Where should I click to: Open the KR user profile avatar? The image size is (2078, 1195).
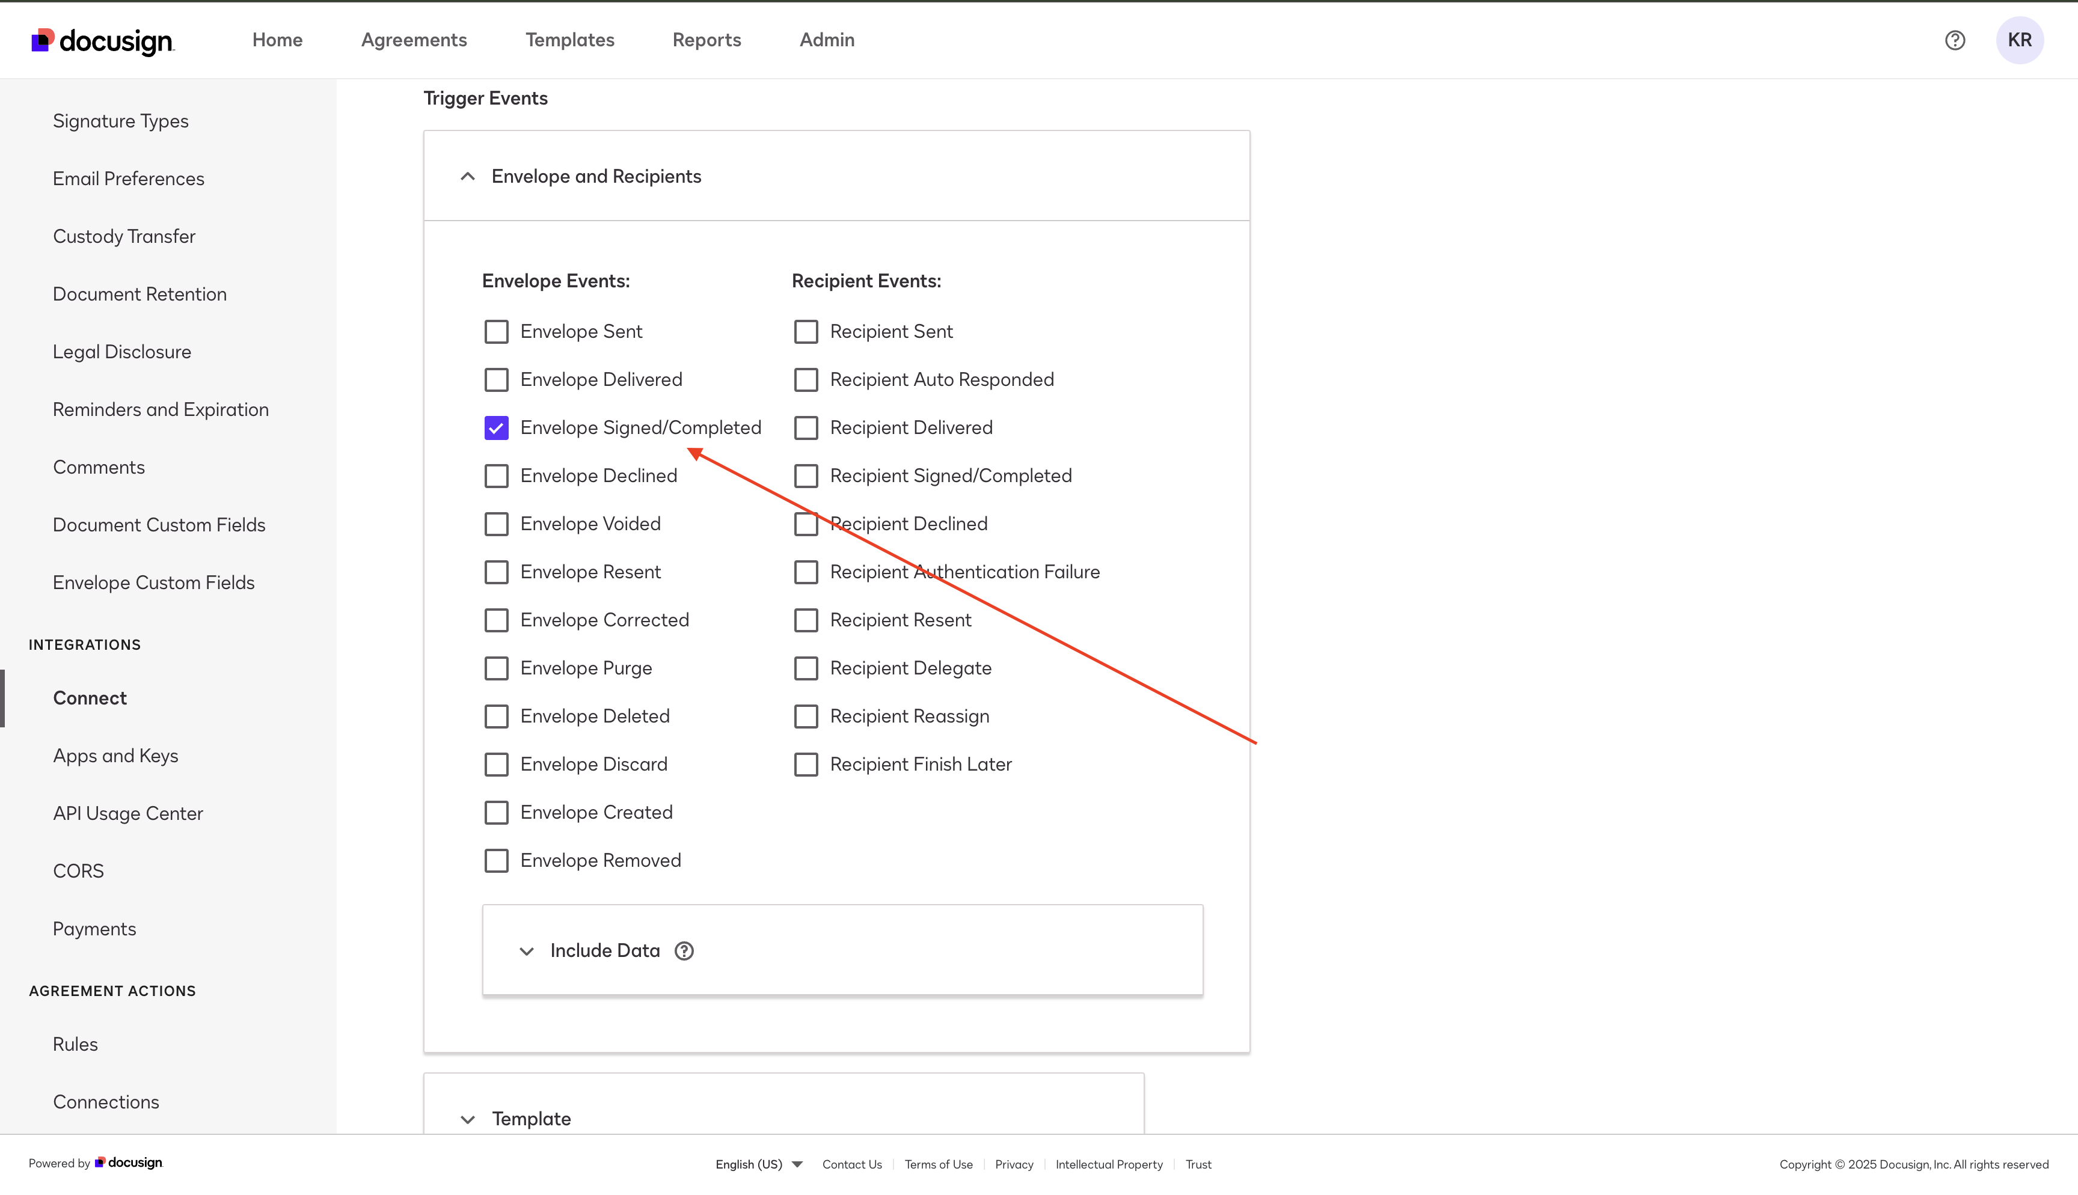[2019, 40]
